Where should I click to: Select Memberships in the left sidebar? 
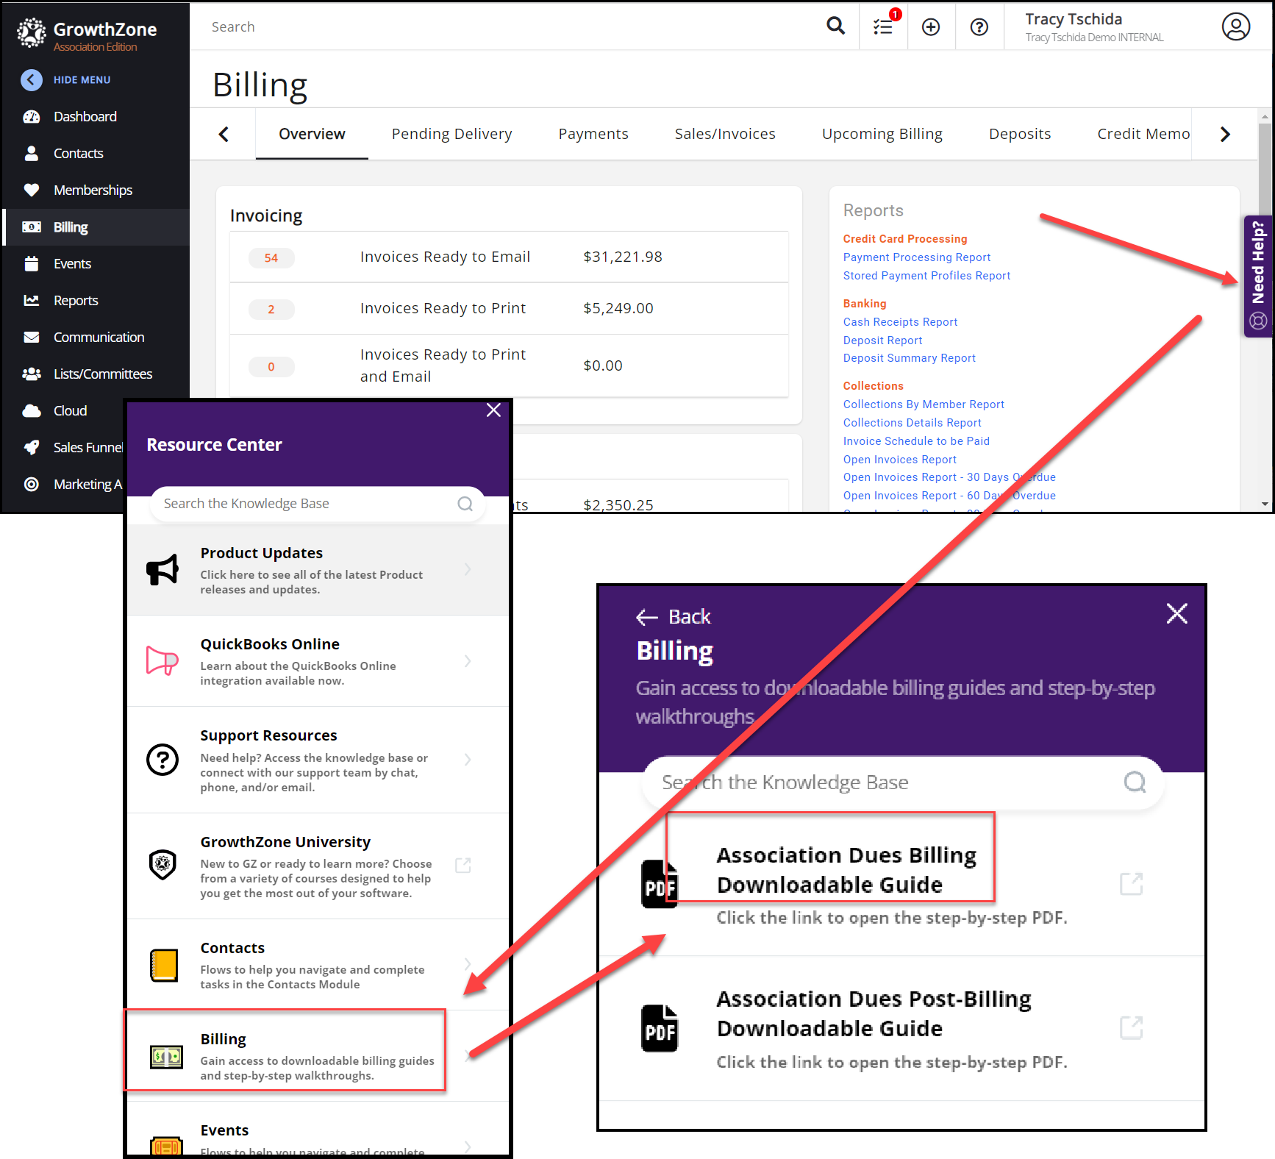[x=93, y=190]
